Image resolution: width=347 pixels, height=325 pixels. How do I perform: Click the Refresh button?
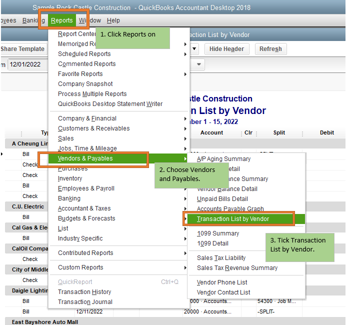point(270,49)
